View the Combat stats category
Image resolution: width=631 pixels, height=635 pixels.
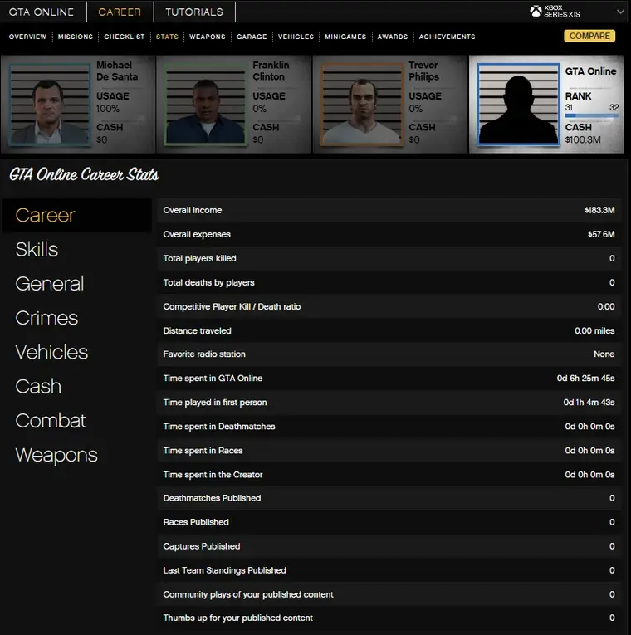[x=51, y=420]
